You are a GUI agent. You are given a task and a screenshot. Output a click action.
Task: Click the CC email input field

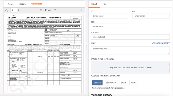pos(151,16)
